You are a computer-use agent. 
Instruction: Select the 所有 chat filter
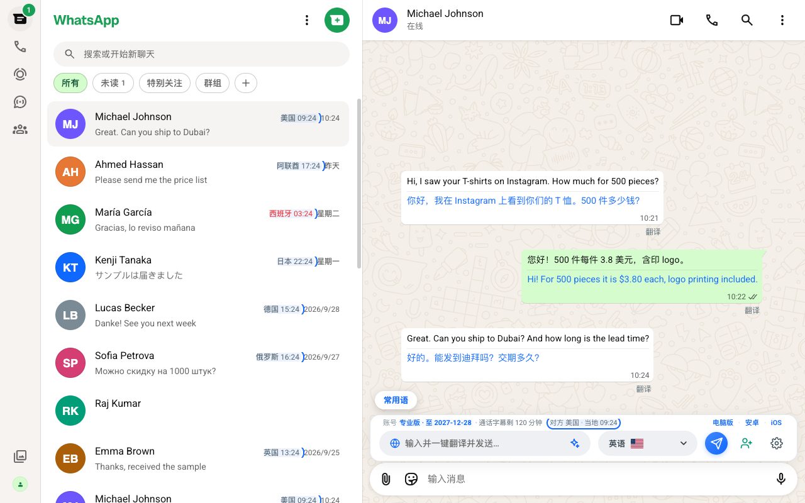coord(70,83)
